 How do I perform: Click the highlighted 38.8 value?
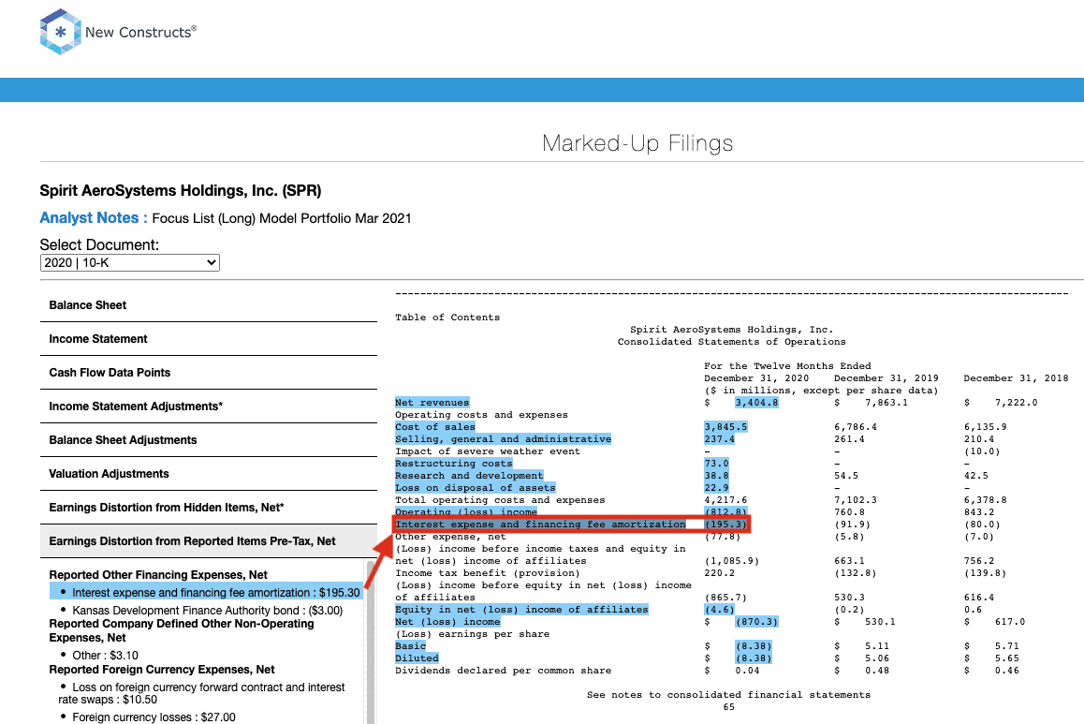pyautogui.click(x=717, y=476)
